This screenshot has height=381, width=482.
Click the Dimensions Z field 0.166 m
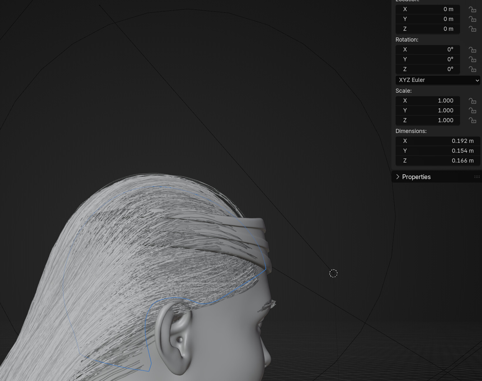click(438, 161)
